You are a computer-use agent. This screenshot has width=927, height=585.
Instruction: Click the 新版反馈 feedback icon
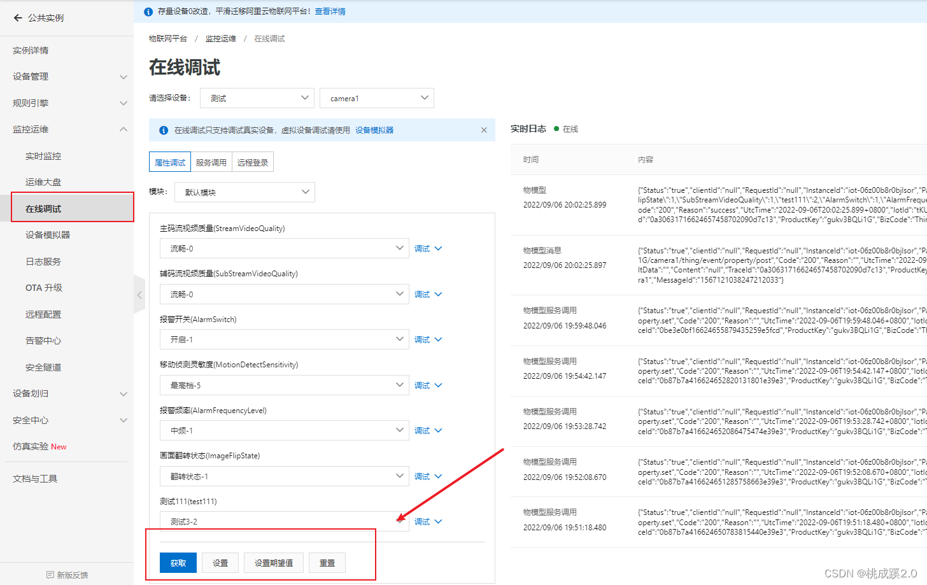[x=50, y=575]
